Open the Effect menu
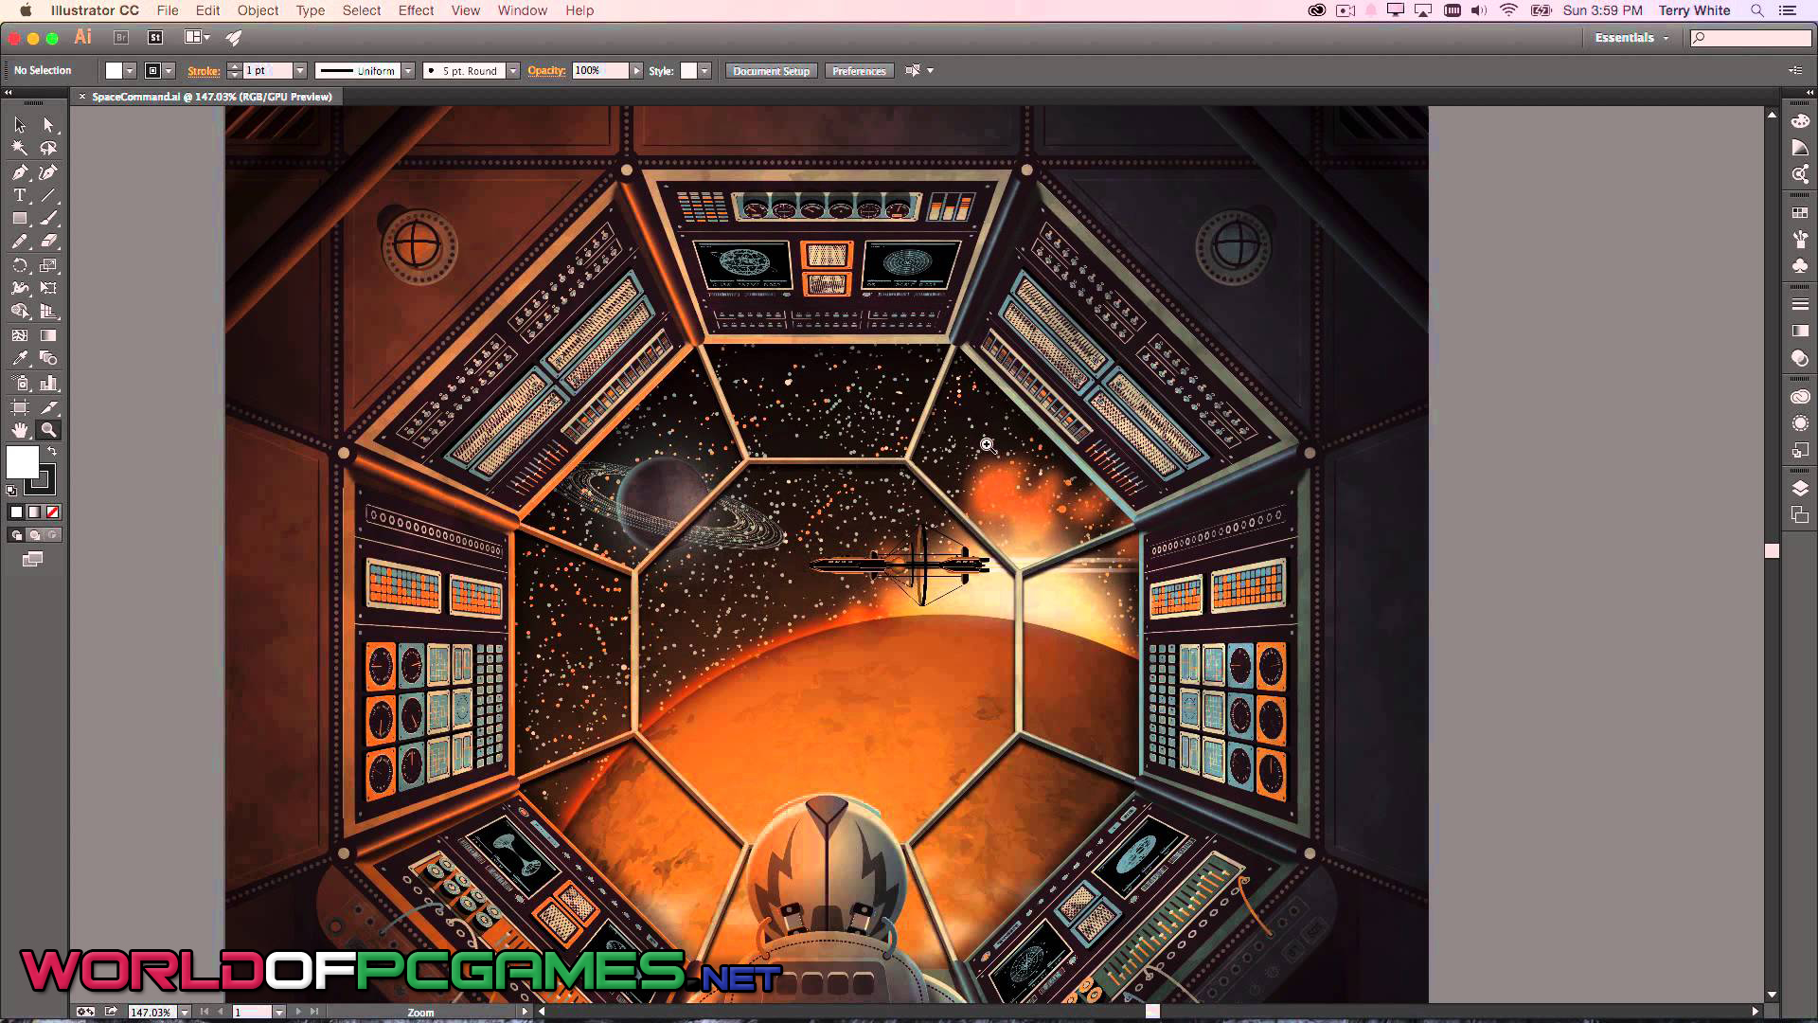This screenshot has width=1818, height=1023. [416, 10]
